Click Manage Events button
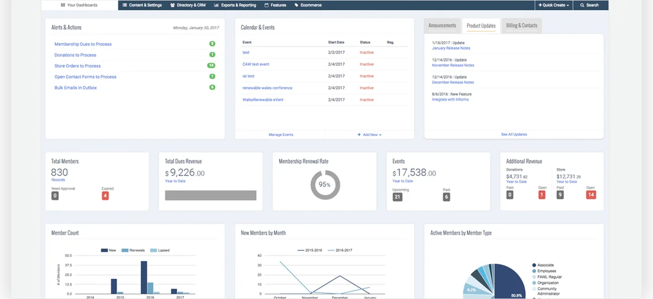 click(x=281, y=134)
